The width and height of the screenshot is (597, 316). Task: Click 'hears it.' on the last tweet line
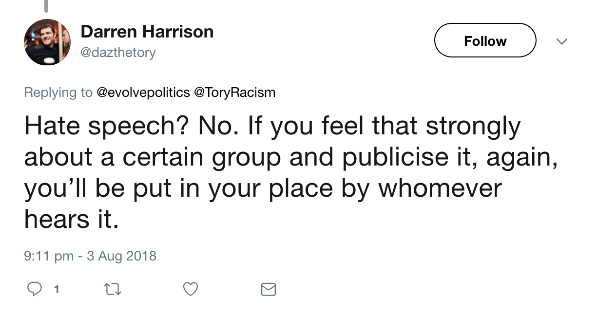point(72,220)
